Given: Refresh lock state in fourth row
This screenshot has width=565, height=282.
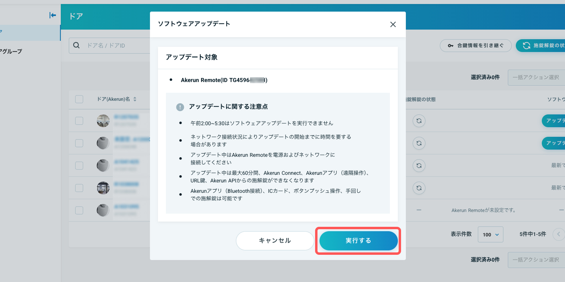Looking at the screenshot, I should (x=419, y=188).
